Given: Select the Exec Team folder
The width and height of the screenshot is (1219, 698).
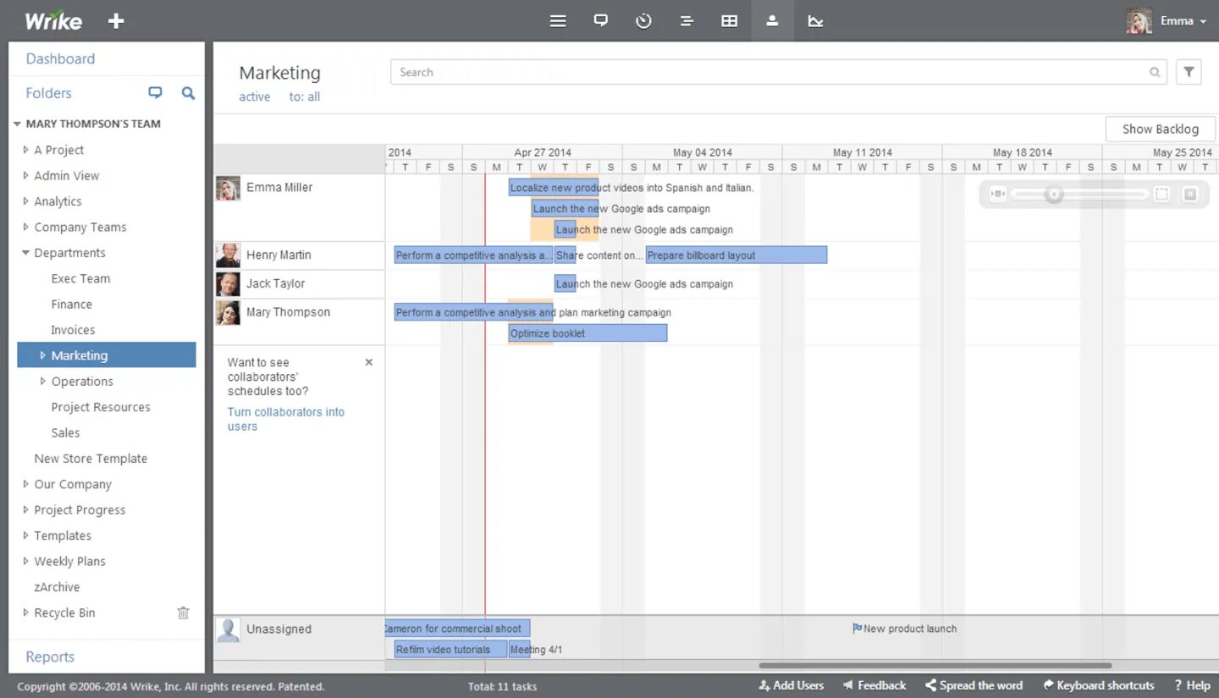Looking at the screenshot, I should [x=80, y=278].
